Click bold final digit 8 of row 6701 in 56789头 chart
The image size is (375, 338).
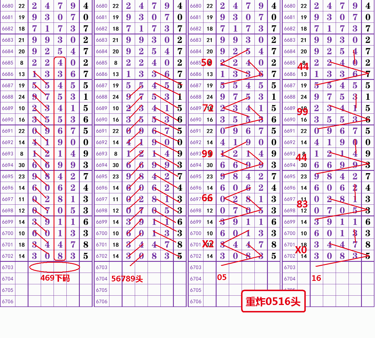[180, 244]
